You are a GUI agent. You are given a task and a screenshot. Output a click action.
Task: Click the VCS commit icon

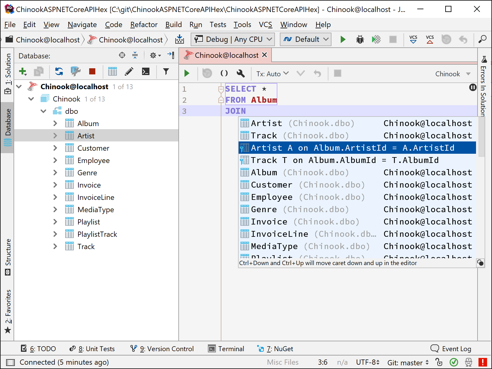(430, 39)
